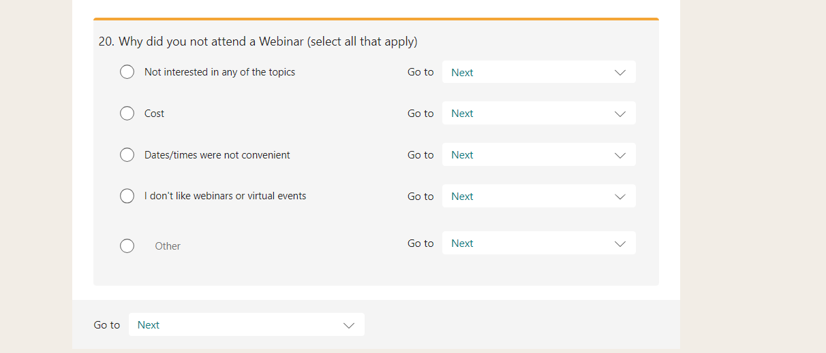Select the 'Other' radio button
Screen dimensions: 826x353
tap(127, 246)
